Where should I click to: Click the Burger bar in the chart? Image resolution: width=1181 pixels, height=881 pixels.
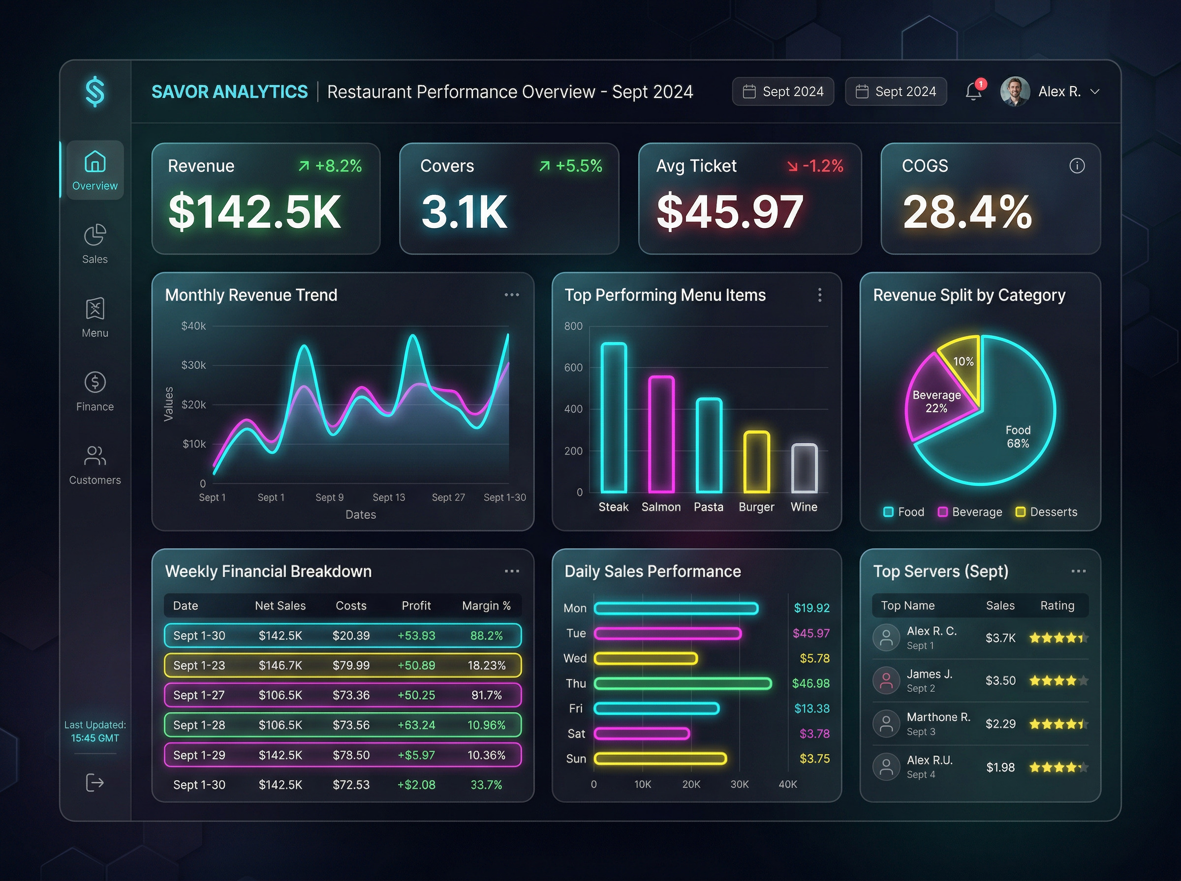point(757,462)
